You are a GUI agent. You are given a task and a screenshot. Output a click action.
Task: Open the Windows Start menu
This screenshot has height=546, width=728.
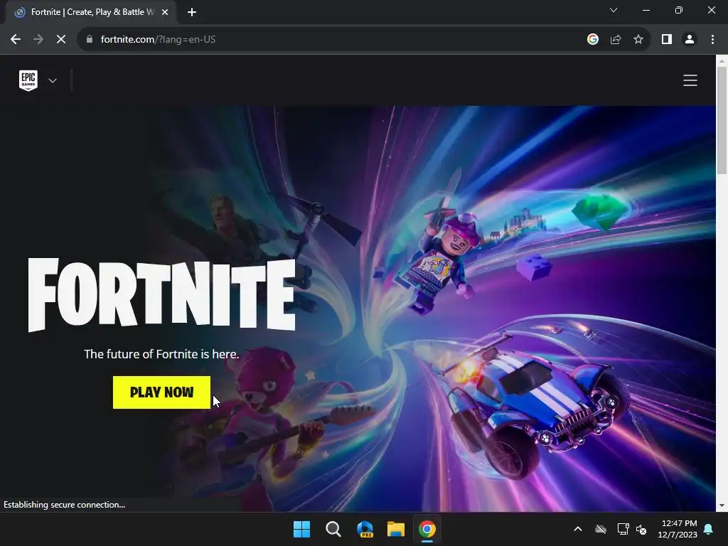click(x=301, y=529)
